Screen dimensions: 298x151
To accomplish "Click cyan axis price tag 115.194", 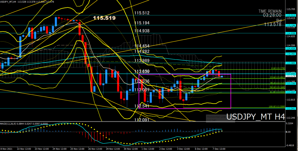I will pyautogui.click(x=291, y=25).
